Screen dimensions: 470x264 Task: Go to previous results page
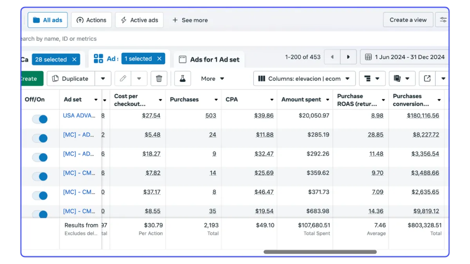(x=332, y=57)
